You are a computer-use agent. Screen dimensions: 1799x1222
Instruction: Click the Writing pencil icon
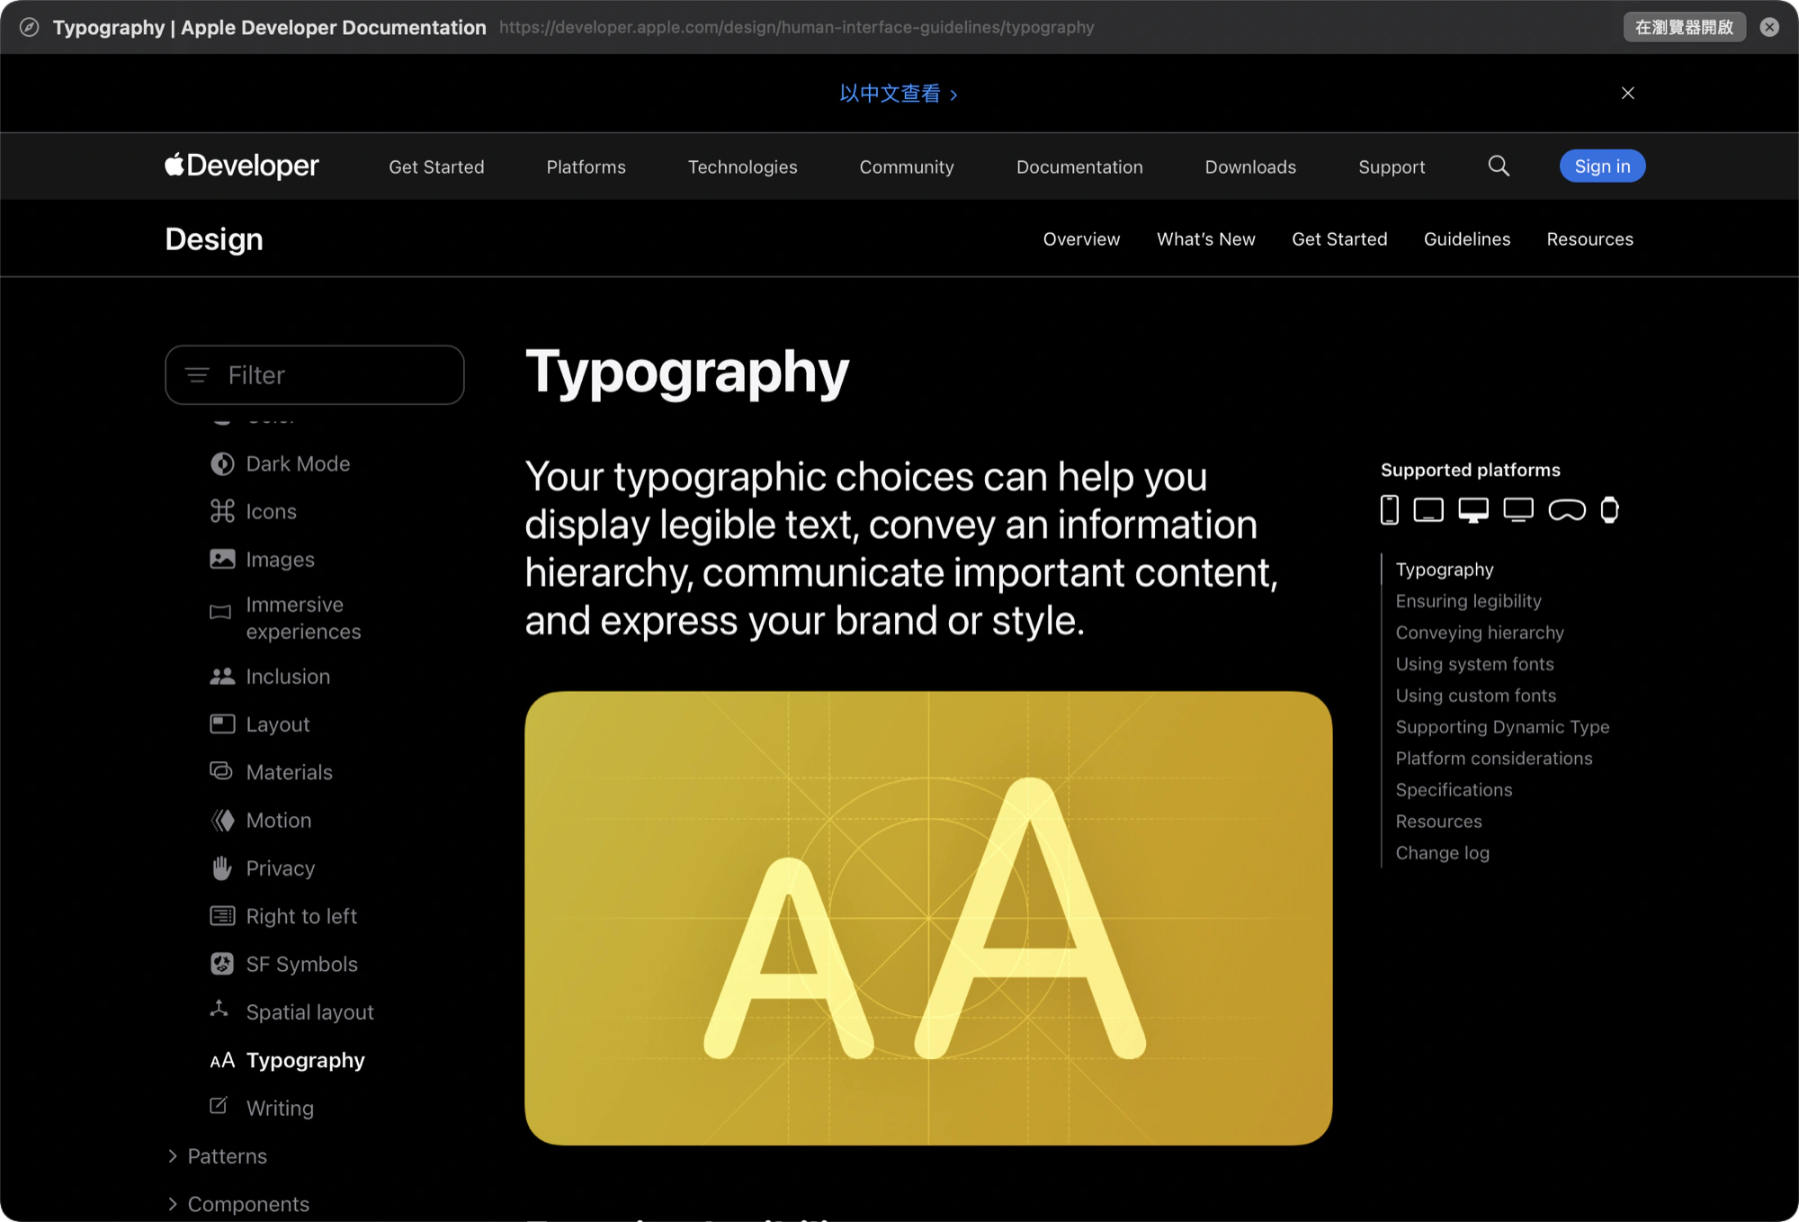219,1105
